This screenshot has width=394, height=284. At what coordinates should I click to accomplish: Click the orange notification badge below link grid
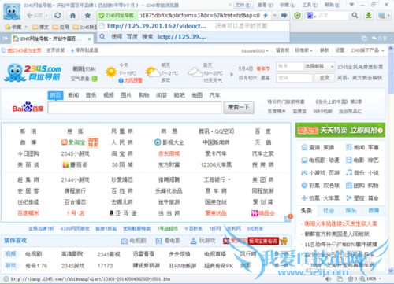[290, 216]
